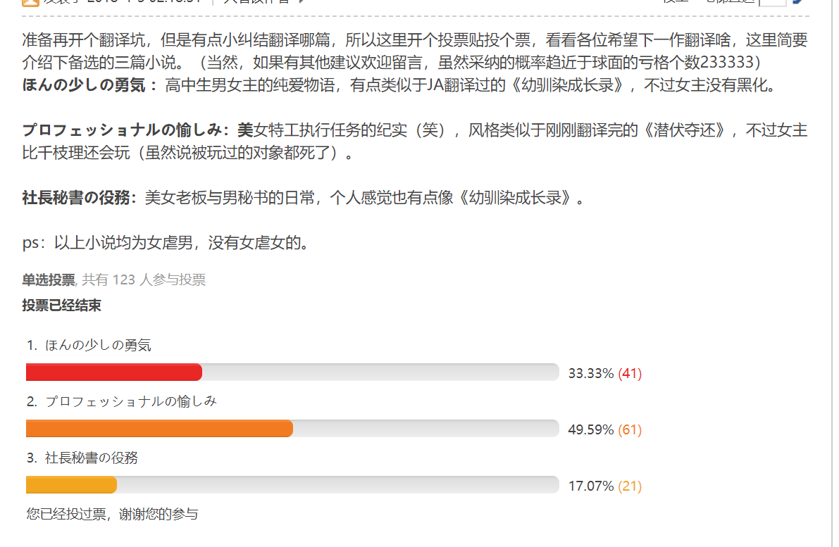Click the red poll bar for option 1
This screenshot has height=547, width=839.
113,372
